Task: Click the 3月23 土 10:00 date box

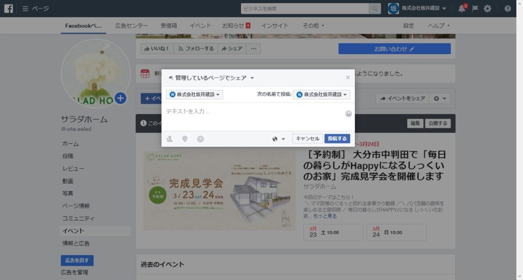Action: 333,233
